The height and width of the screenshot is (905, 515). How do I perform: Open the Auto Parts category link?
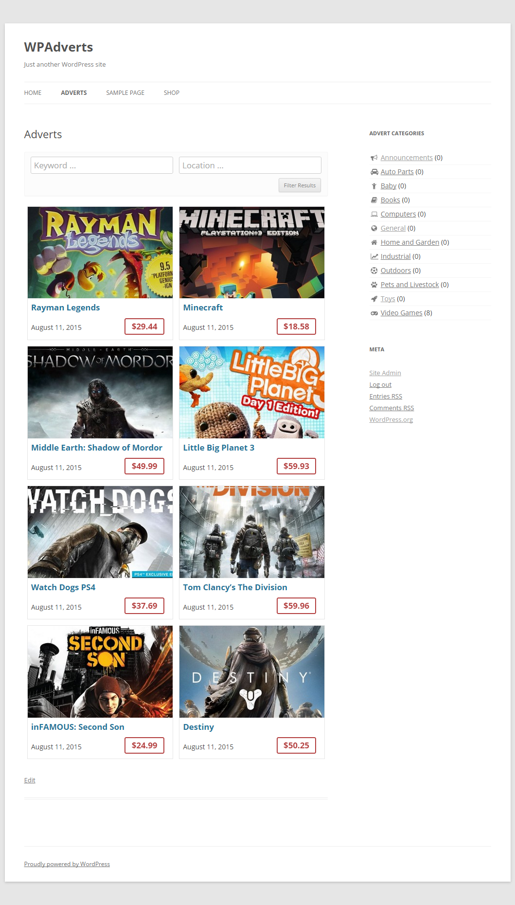(397, 172)
